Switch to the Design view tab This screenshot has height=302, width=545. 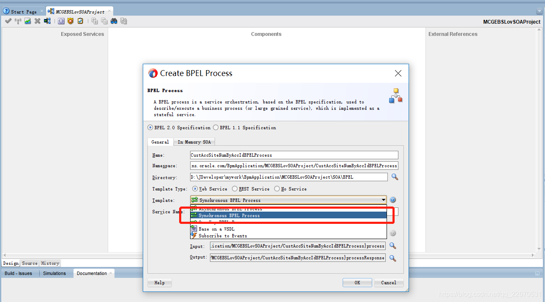[11, 263]
